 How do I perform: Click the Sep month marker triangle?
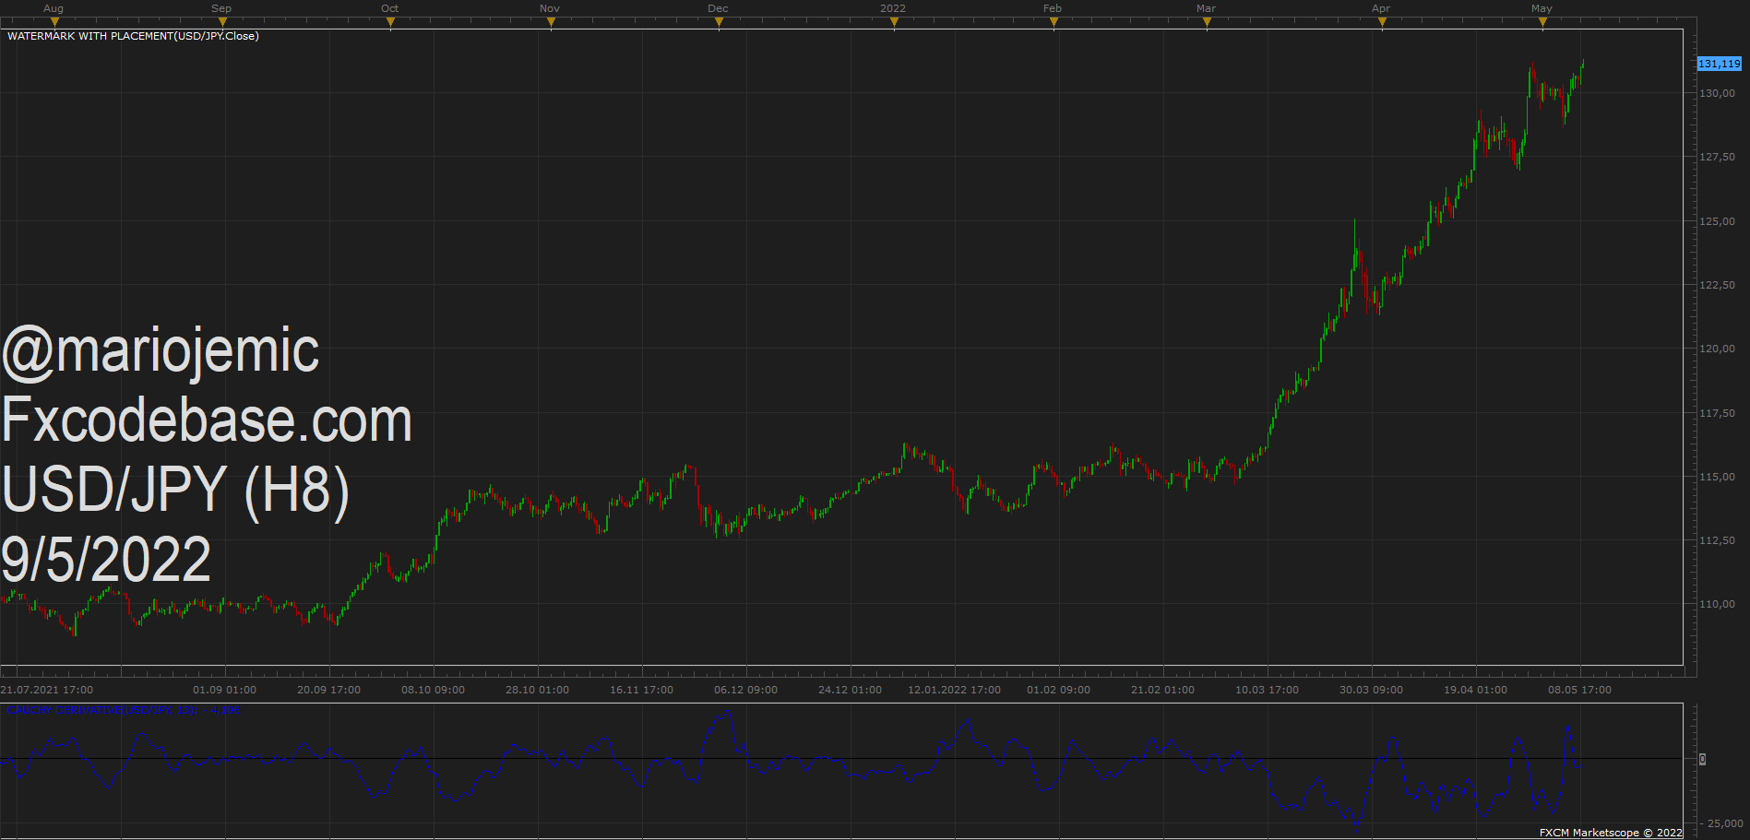[x=222, y=22]
